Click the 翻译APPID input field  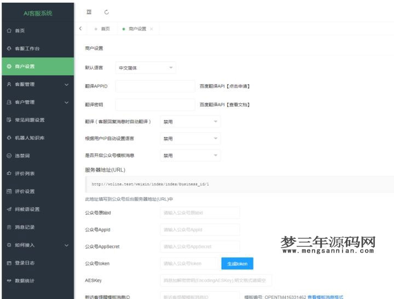click(x=155, y=86)
